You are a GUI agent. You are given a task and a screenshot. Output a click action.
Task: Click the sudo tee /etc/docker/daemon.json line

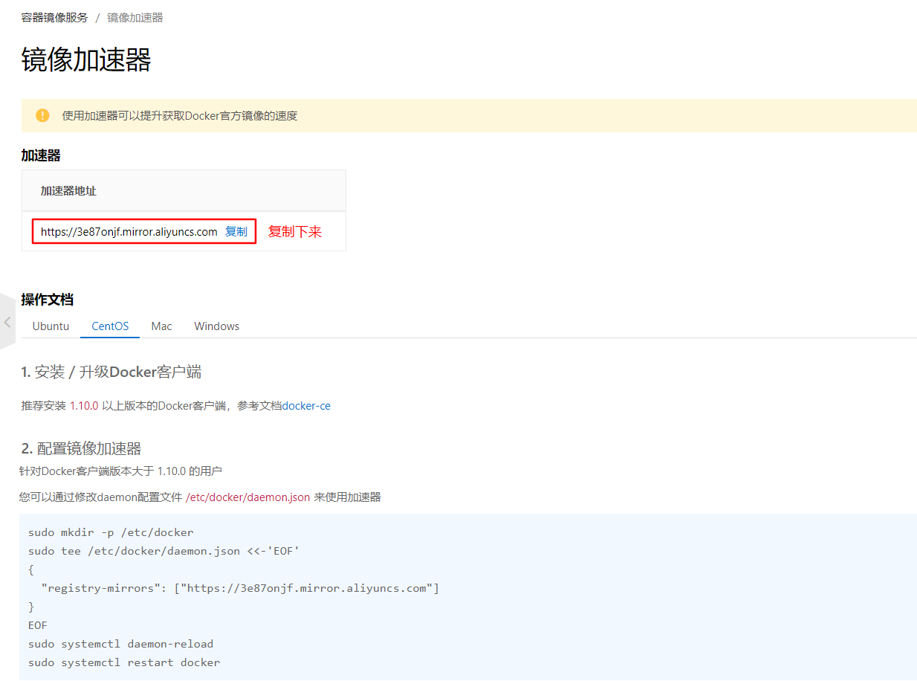point(163,551)
